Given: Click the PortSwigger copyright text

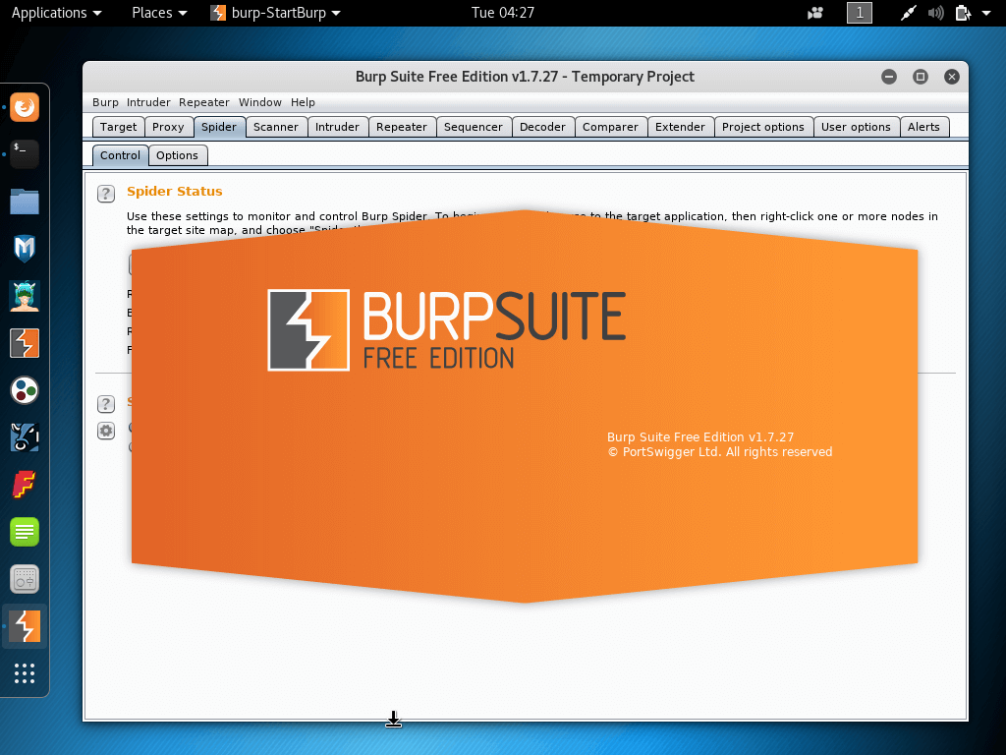Looking at the screenshot, I should [720, 452].
